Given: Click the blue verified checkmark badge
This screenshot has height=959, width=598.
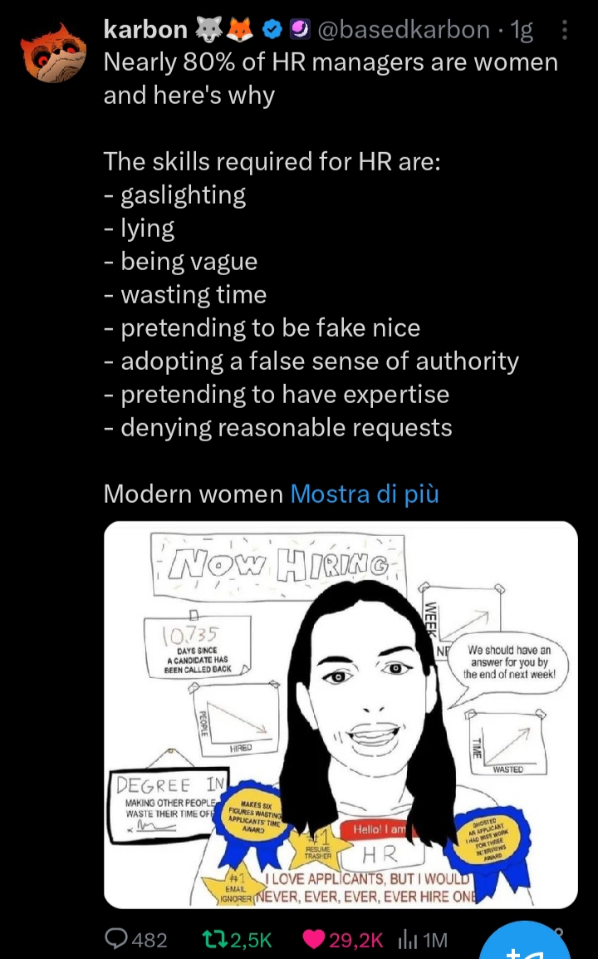Looking at the screenshot, I should click(x=272, y=29).
